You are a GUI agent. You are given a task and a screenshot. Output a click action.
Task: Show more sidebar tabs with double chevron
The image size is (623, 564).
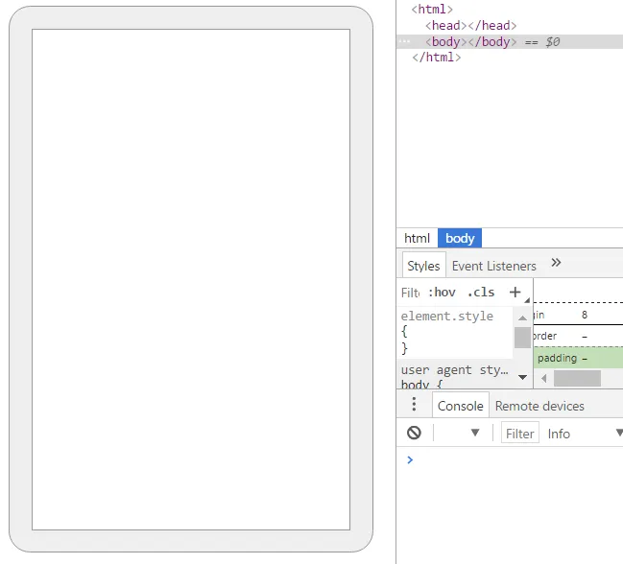[x=556, y=263]
